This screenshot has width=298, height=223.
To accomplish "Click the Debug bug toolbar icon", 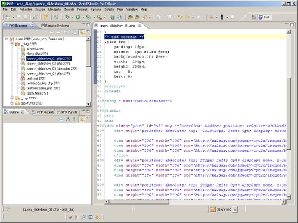I will pos(67,17).
